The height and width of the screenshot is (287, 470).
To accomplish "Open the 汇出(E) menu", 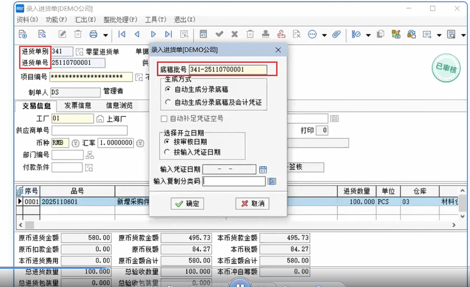I will point(85,19).
